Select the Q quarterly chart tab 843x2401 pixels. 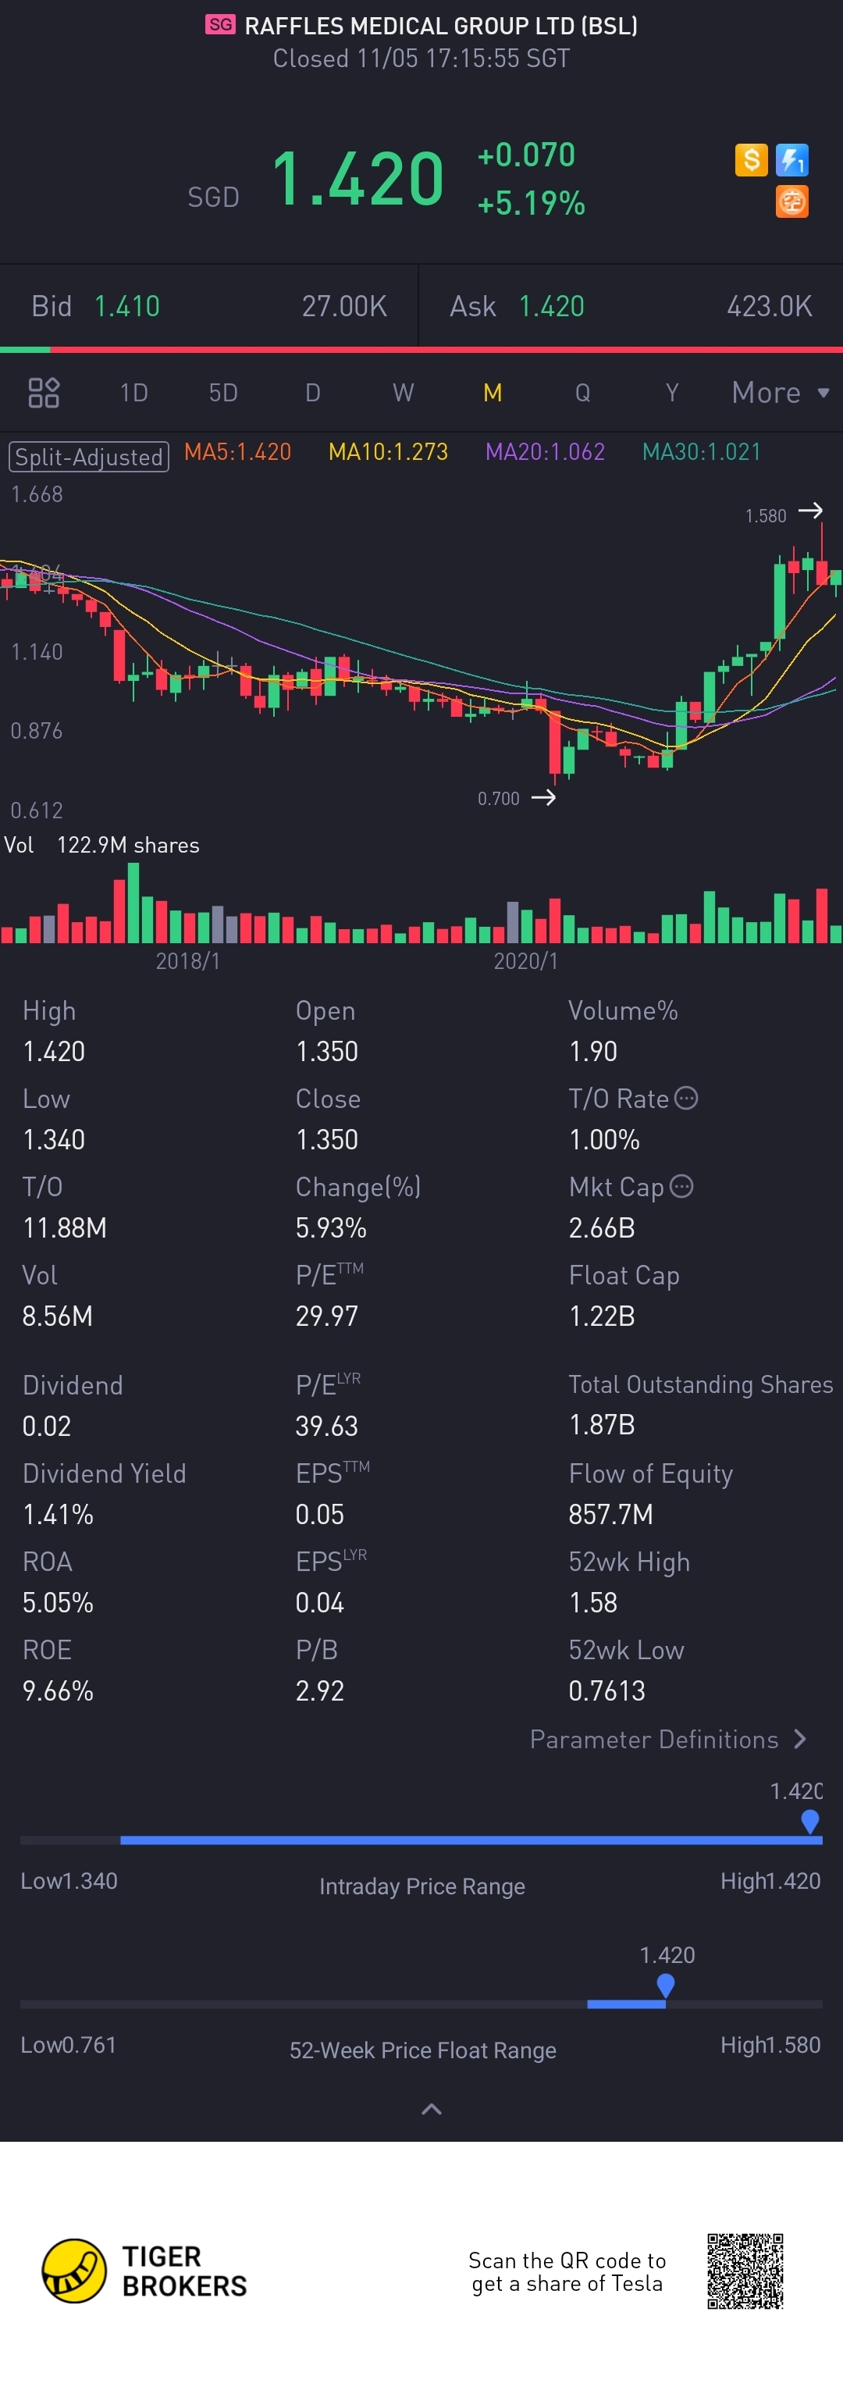point(582,393)
